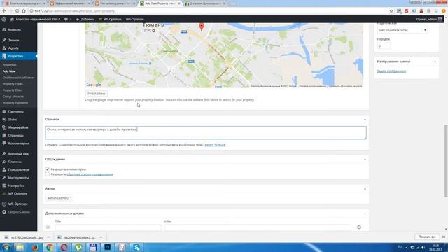Collapse the Дополнительные детали panel

[x=365, y=213]
